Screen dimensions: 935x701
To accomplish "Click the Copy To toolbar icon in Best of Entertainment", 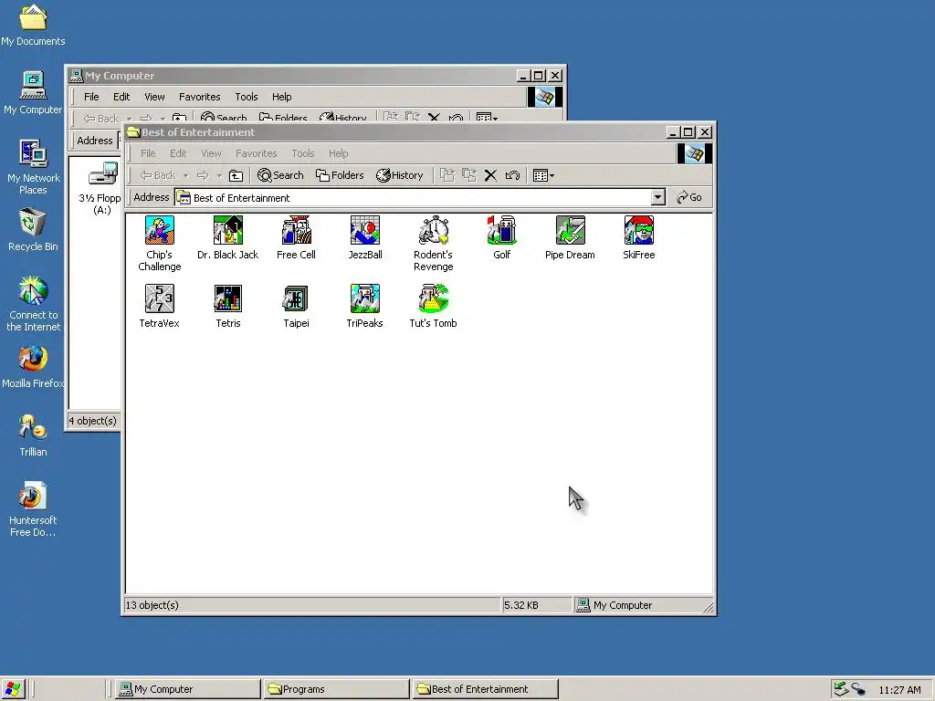I will point(469,175).
